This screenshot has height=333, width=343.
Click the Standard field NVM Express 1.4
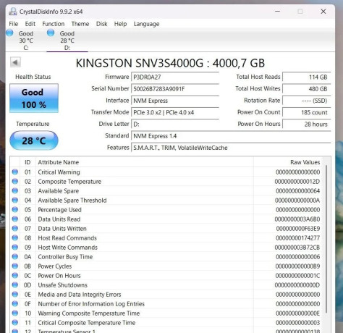pos(231,136)
